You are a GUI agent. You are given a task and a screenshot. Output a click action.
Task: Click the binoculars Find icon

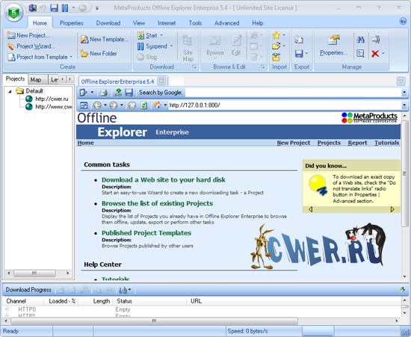click(x=360, y=40)
